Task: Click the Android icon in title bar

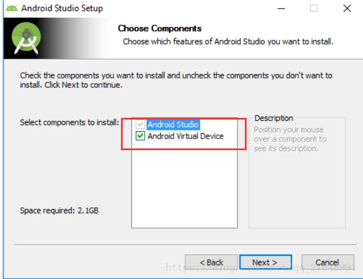Action: point(12,8)
